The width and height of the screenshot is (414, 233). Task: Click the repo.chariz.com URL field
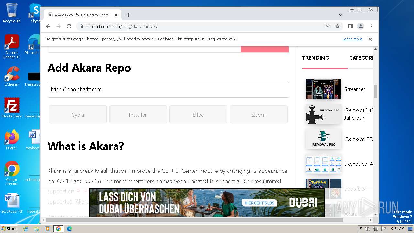coord(168,90)
